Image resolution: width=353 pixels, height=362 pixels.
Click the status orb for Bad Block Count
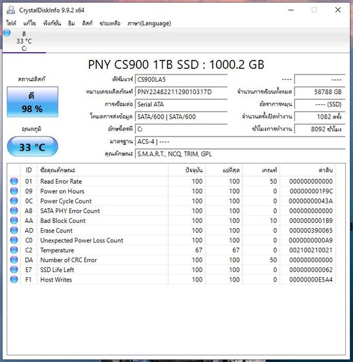tap(14, 220)
